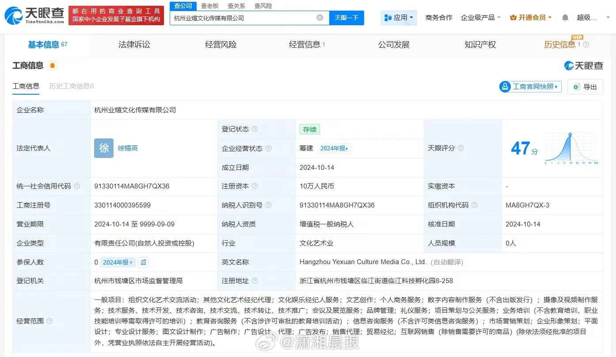Expand 开通会员 membership menu
The width and height of the screenshot is (616, 357).
tap(531, 18)
